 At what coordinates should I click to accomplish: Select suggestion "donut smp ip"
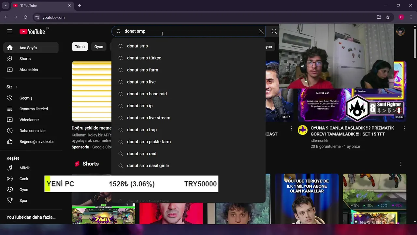pyautogui.click(x=188, y=106)
